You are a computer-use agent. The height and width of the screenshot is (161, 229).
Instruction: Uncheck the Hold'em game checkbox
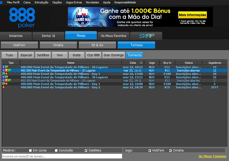pyautogui.click(x=150, y=150)
